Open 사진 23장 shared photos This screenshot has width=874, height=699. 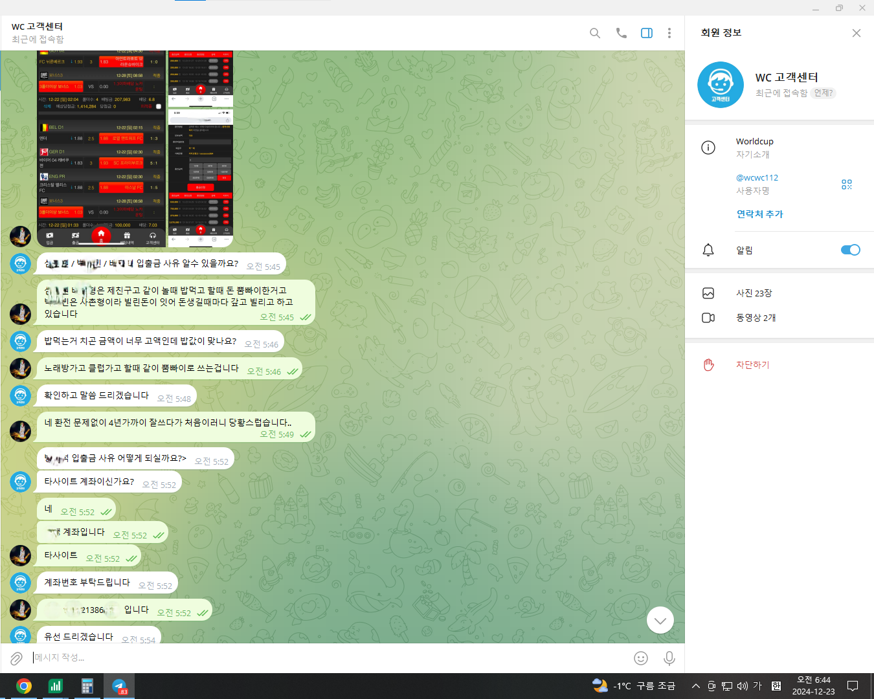tap(754, 293)
